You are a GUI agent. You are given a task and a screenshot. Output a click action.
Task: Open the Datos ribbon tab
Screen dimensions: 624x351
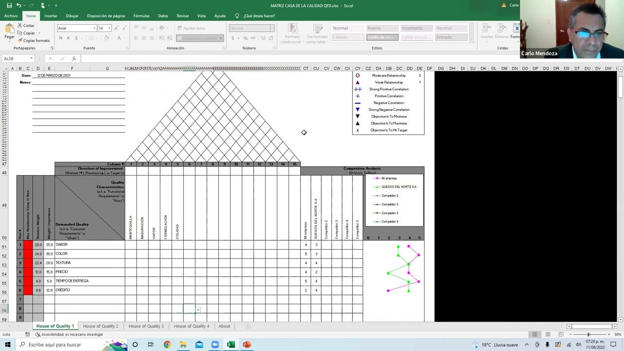163,16
